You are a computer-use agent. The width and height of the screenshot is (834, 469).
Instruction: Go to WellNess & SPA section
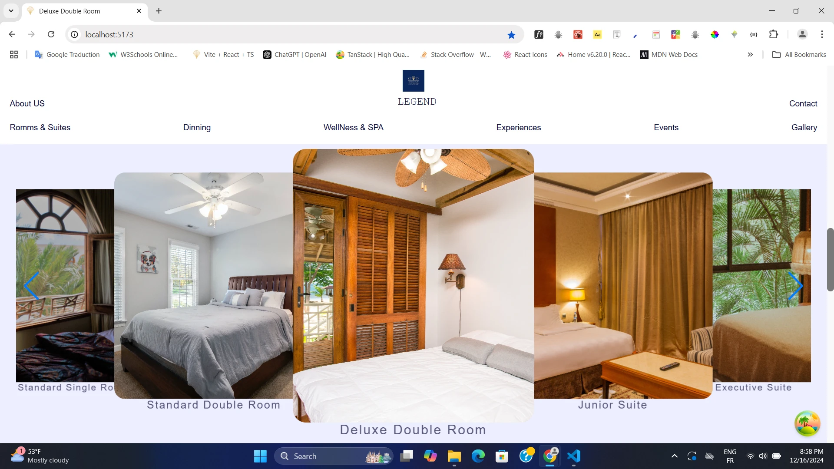point(353,127)
